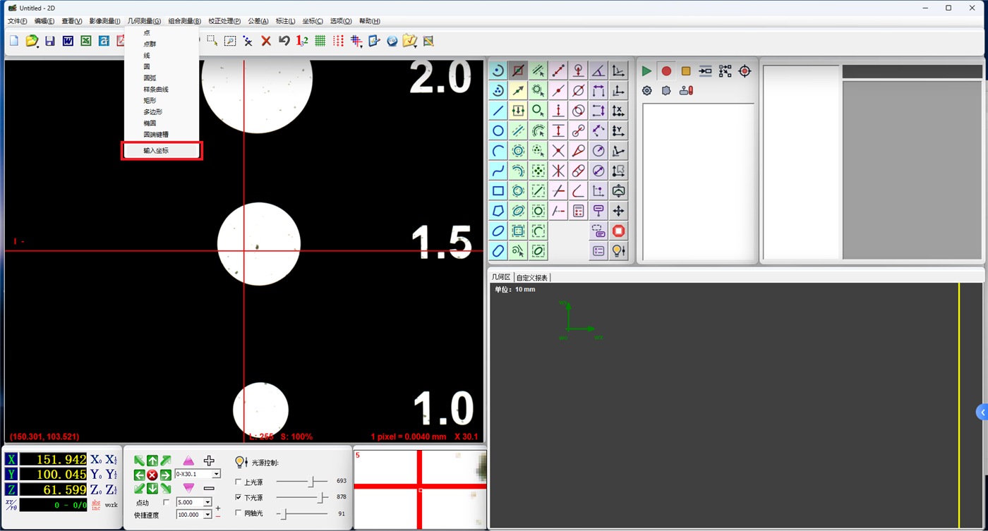Click the orange Stop program button
988x531 pixels.
tap(686, 71)
